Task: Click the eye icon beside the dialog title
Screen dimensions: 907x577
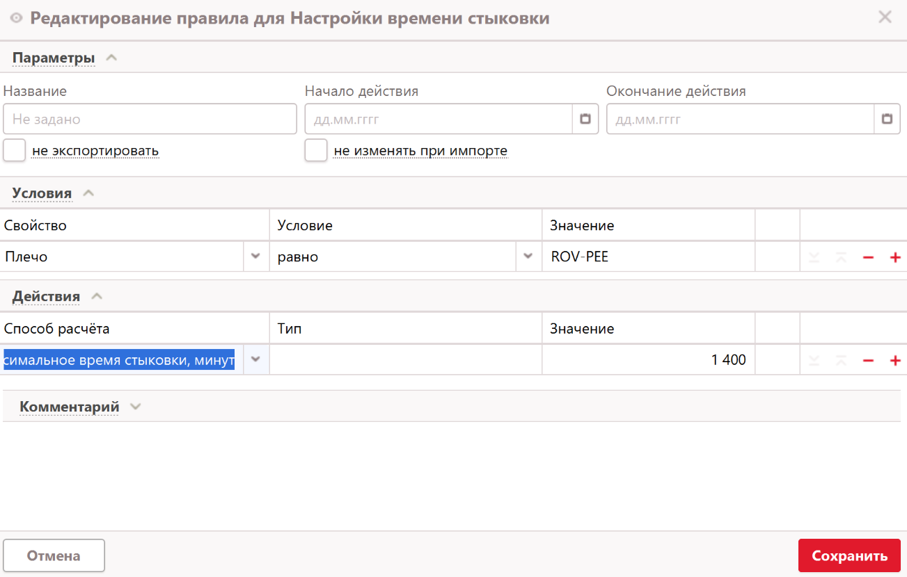Action: point(17,18)
